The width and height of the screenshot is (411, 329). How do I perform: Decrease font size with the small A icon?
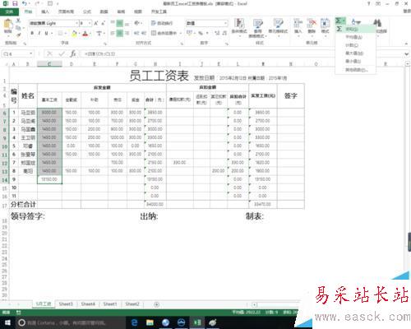104,23
